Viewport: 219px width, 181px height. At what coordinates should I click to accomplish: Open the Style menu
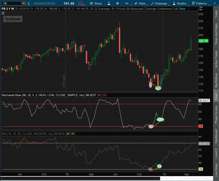(141, 4)
